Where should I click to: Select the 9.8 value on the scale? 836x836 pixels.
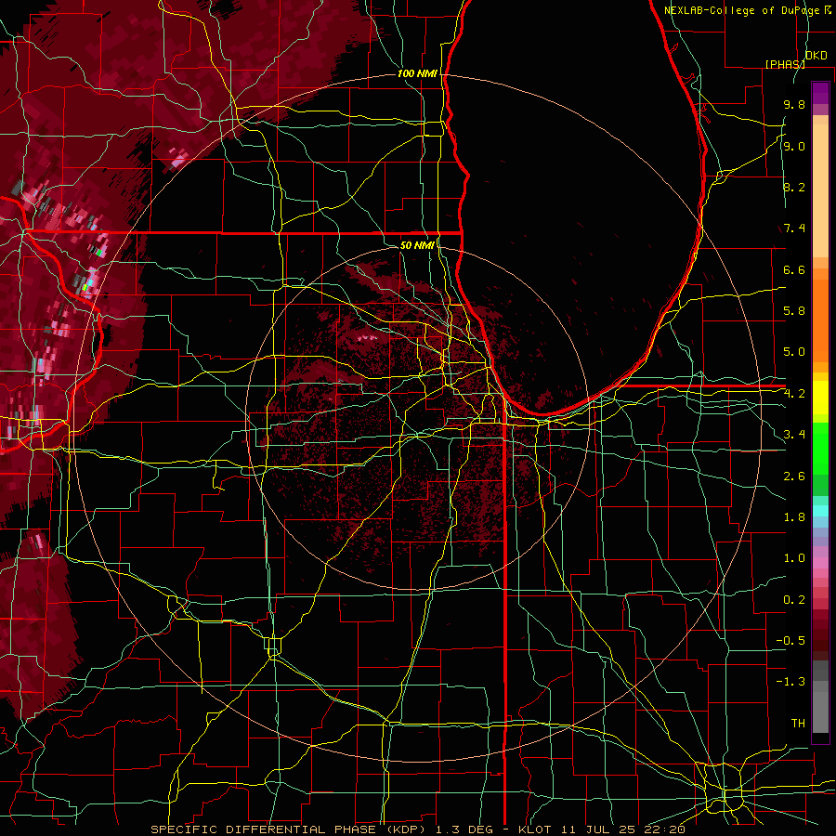click(x=794, y=104)
